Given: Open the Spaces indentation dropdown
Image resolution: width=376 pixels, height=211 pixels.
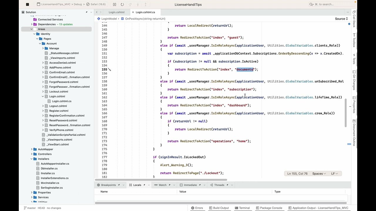Looking at the screenshot, I should coord(319,174).
